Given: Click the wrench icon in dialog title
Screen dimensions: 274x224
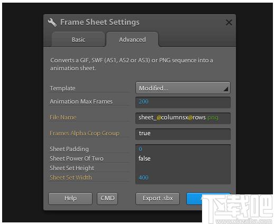Looking at the screenshot, I should [52, 22].
